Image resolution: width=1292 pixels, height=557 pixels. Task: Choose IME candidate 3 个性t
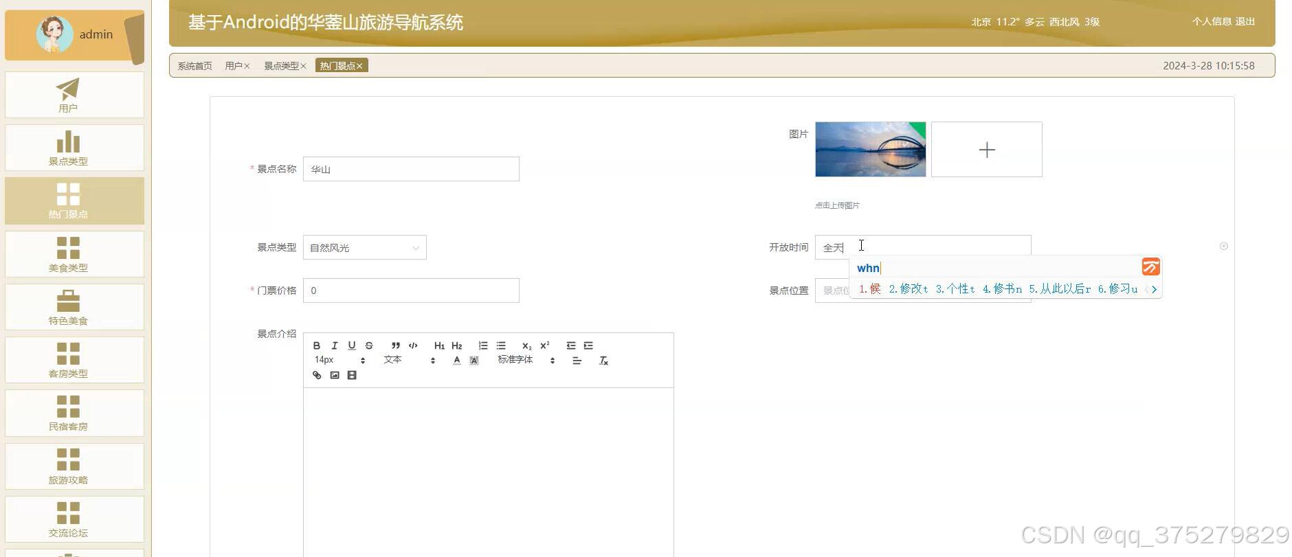point(955,289)
